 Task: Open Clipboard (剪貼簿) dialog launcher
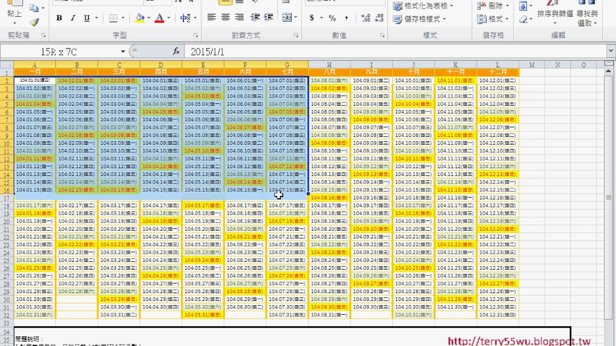pos(44,36)
